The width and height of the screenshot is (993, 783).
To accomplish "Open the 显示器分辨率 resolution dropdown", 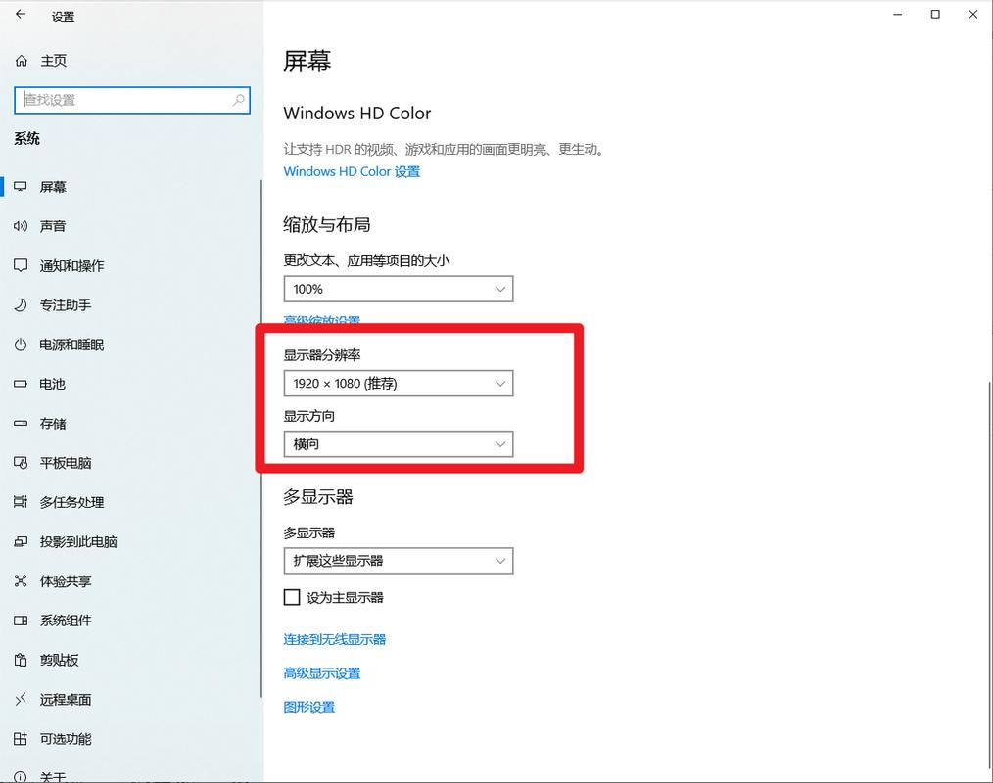I will 399,384.
